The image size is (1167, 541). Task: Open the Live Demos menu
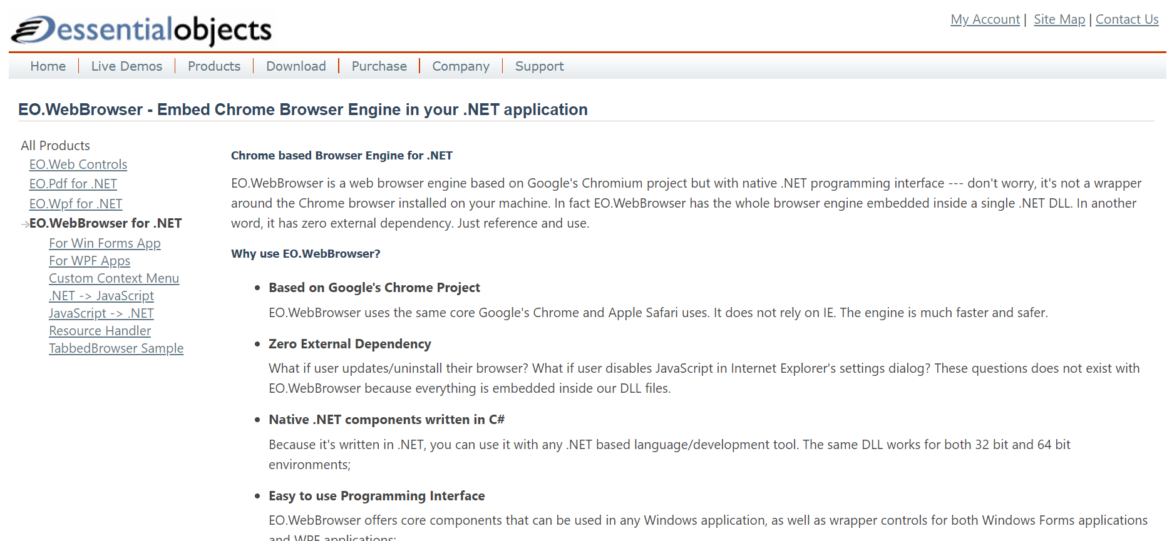coord(126,66)
